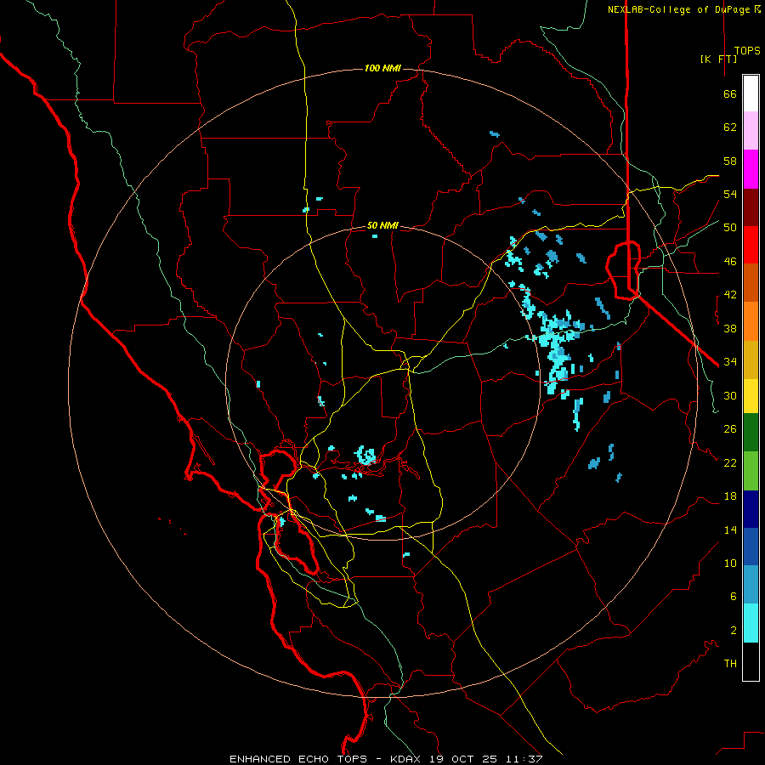765x765 pixels.
Task: Click the "[K FT]" units label
Action: [x=718, y=59]
